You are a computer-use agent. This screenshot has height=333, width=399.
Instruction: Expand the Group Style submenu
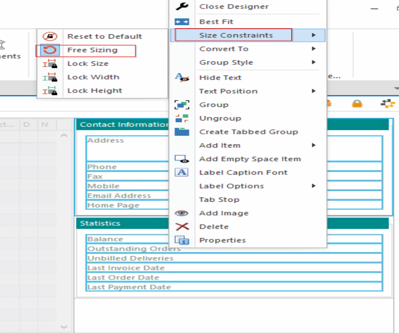[x=226, y=62]
